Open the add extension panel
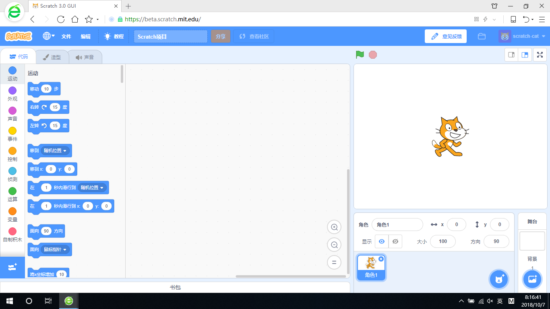Screen dimensions: 550x309 [12, 266]
